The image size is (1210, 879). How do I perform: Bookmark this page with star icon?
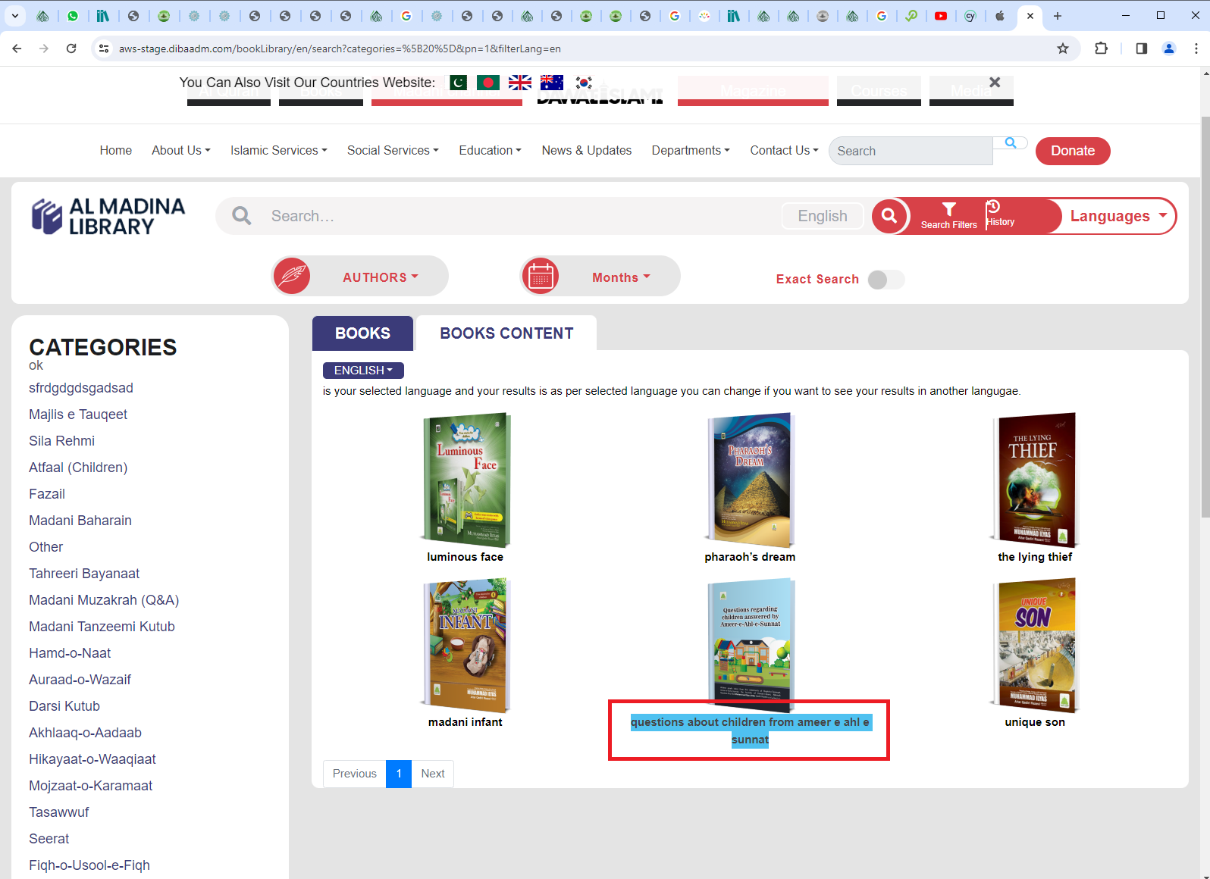pyautogui.click(x=1063, y=48)
